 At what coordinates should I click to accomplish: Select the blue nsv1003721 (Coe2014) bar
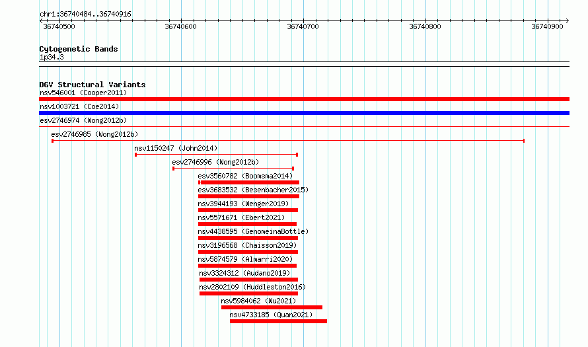click(304, 113)
